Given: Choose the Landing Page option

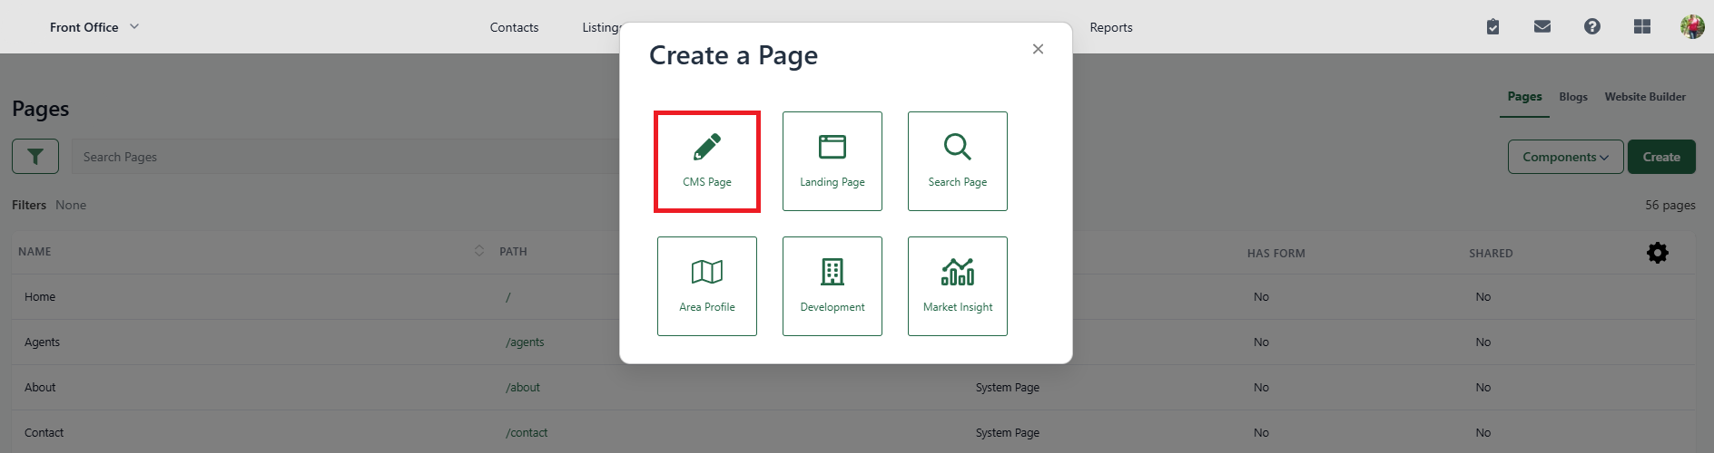Looking at the screenshot, I should click(832, 161).
